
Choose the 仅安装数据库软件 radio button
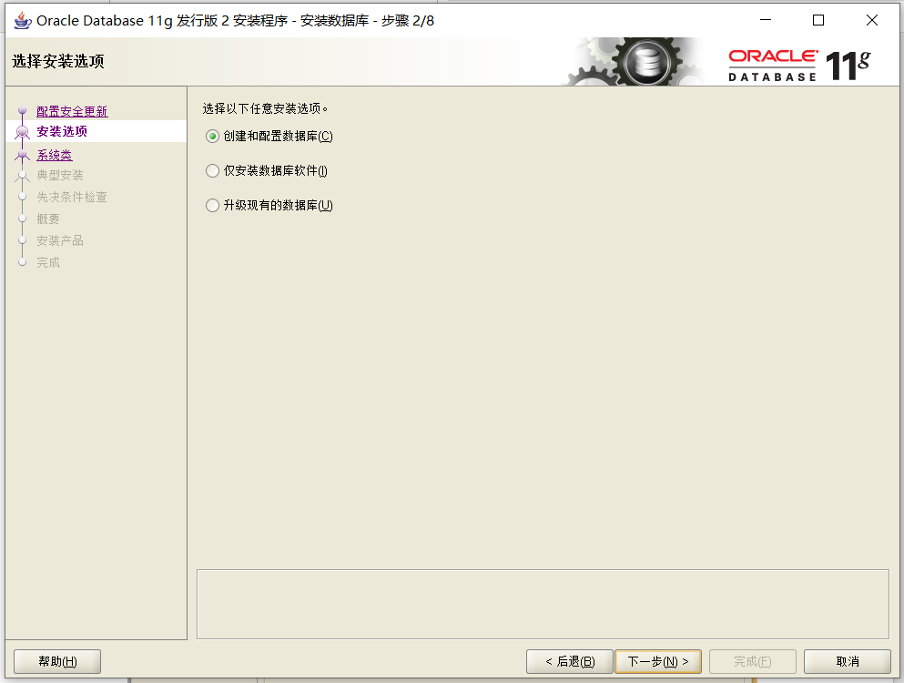[x=212, y=171]
